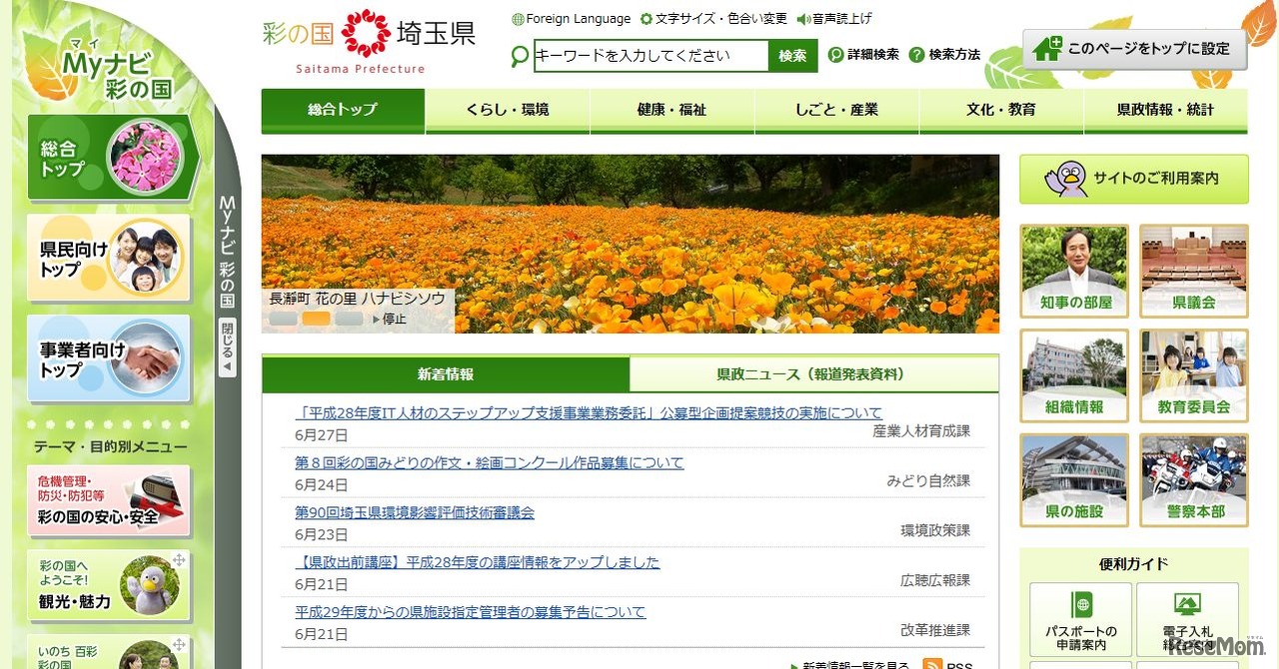1279x669 pixels.
Task: Select the 文化・教育 navigation tab
Action: 1001,110
